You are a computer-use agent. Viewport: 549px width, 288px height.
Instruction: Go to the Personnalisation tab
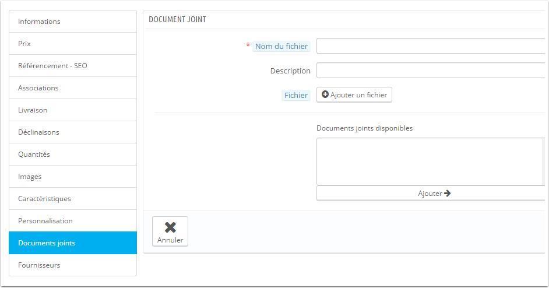pos(73,221)
